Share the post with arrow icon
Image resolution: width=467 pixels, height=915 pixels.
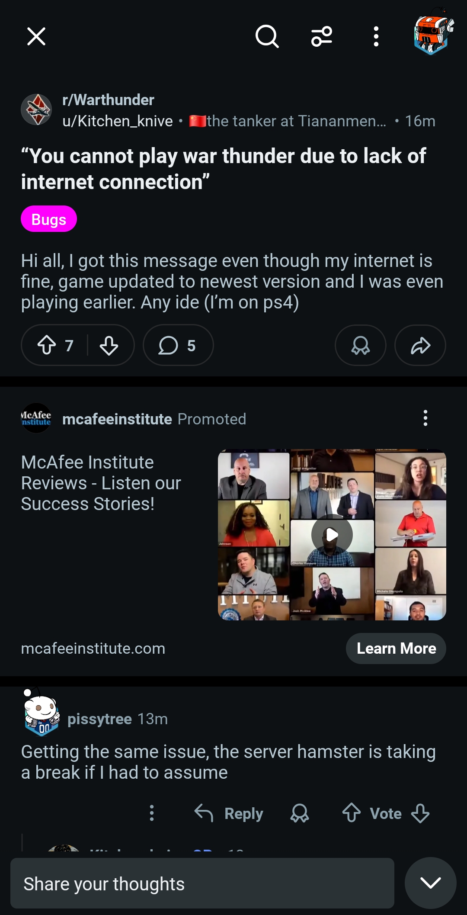420,345
